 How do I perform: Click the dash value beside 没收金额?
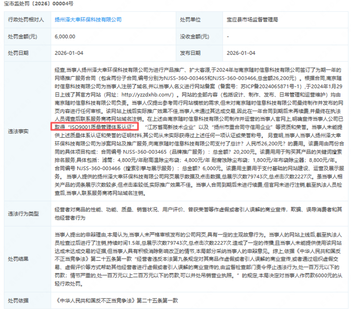coord(228,36)
